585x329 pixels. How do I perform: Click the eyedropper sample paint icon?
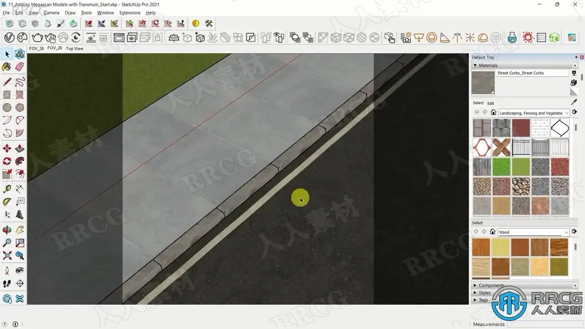click(574, 102)
